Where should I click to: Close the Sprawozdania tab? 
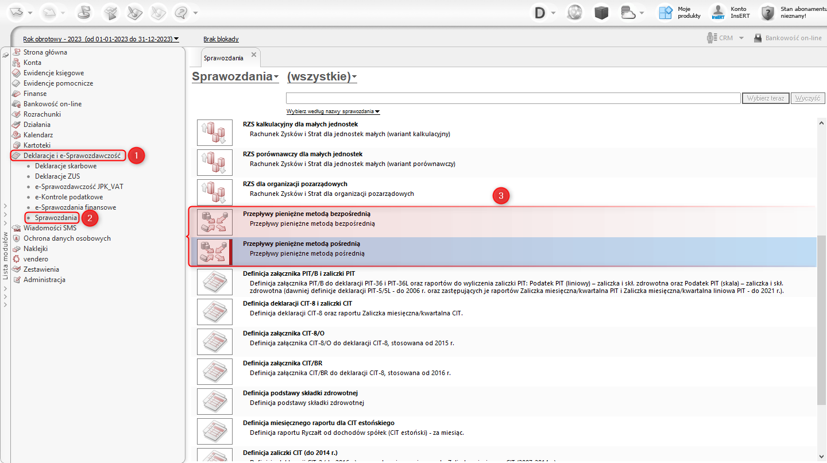[x=254, y=55]
